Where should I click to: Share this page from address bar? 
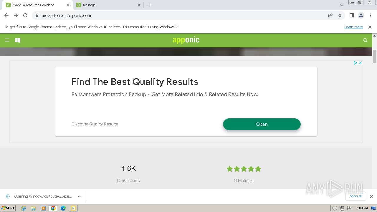click(330, 16)
